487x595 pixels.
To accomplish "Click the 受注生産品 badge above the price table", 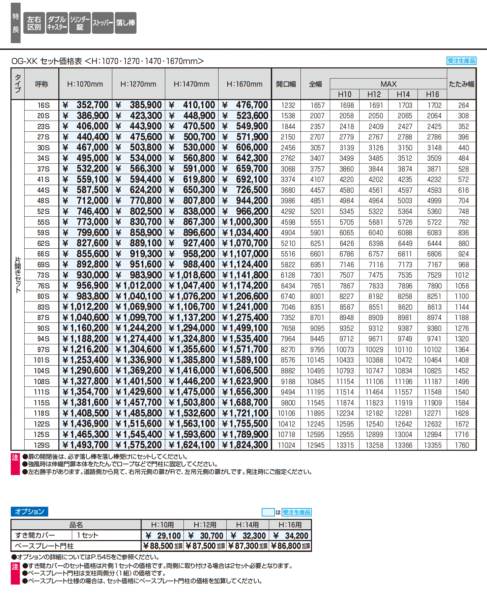I will click(x=461, y=61).
